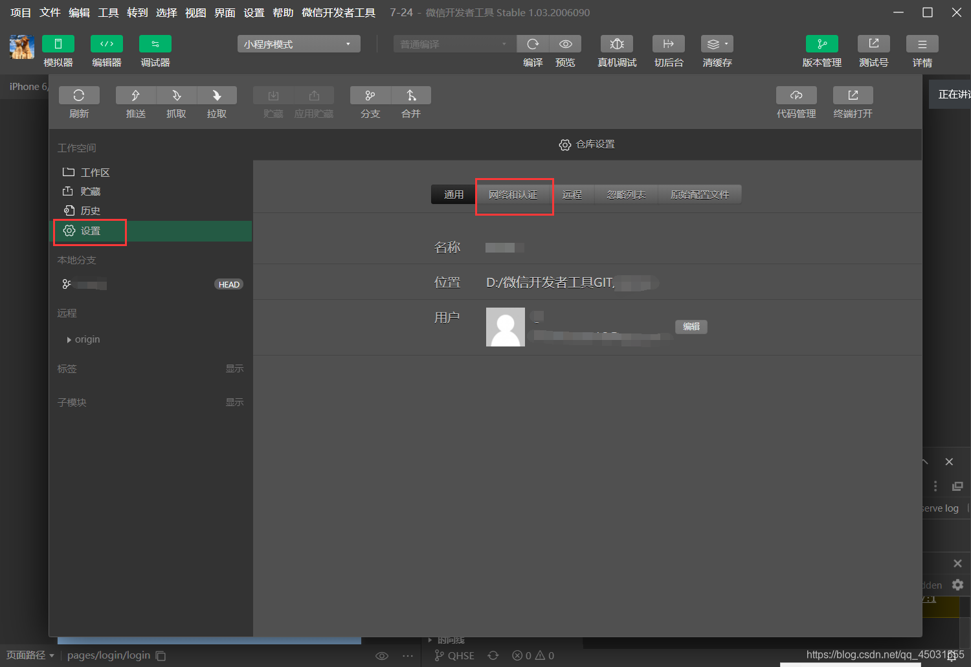Toggle visibility eye in status bar
The height and width of the screenshot is (667, 971).
coord(382,656)
